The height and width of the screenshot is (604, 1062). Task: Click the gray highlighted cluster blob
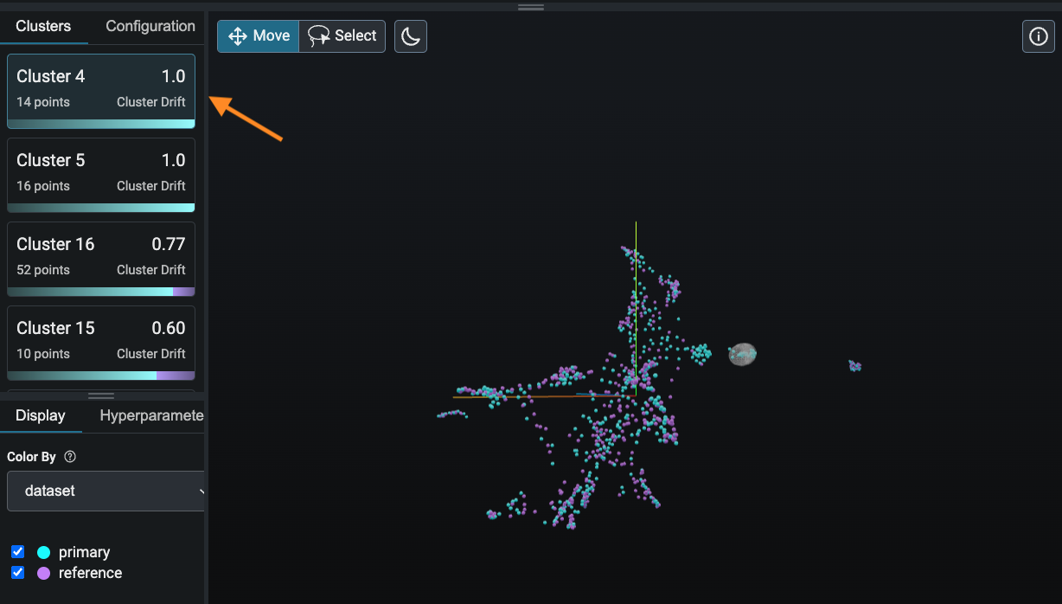pos(742,354)
